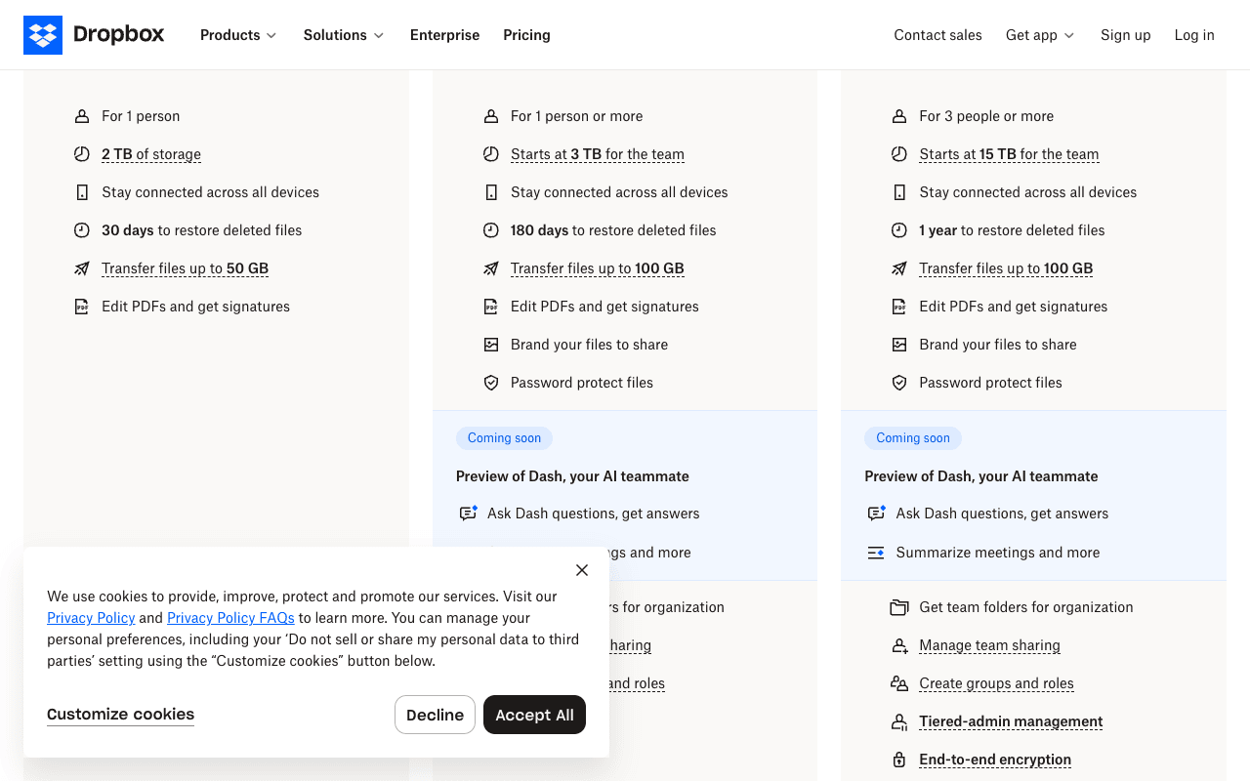The width and height of the screenshot is (1250, 781).
Task: Click the storage icon beside 'Starts at 15 TB'
Action: pos(899,154)
